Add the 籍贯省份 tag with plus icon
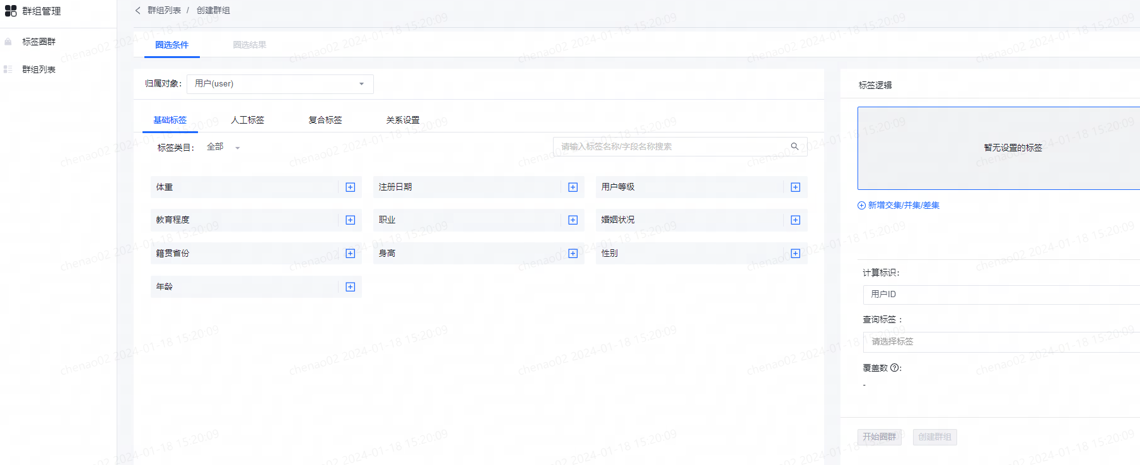This screenshot has width=1140, height=465. click(351, 254)
